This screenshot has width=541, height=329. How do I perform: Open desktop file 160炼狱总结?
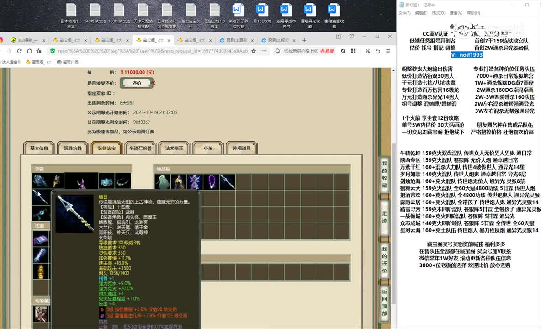(119, 14)
